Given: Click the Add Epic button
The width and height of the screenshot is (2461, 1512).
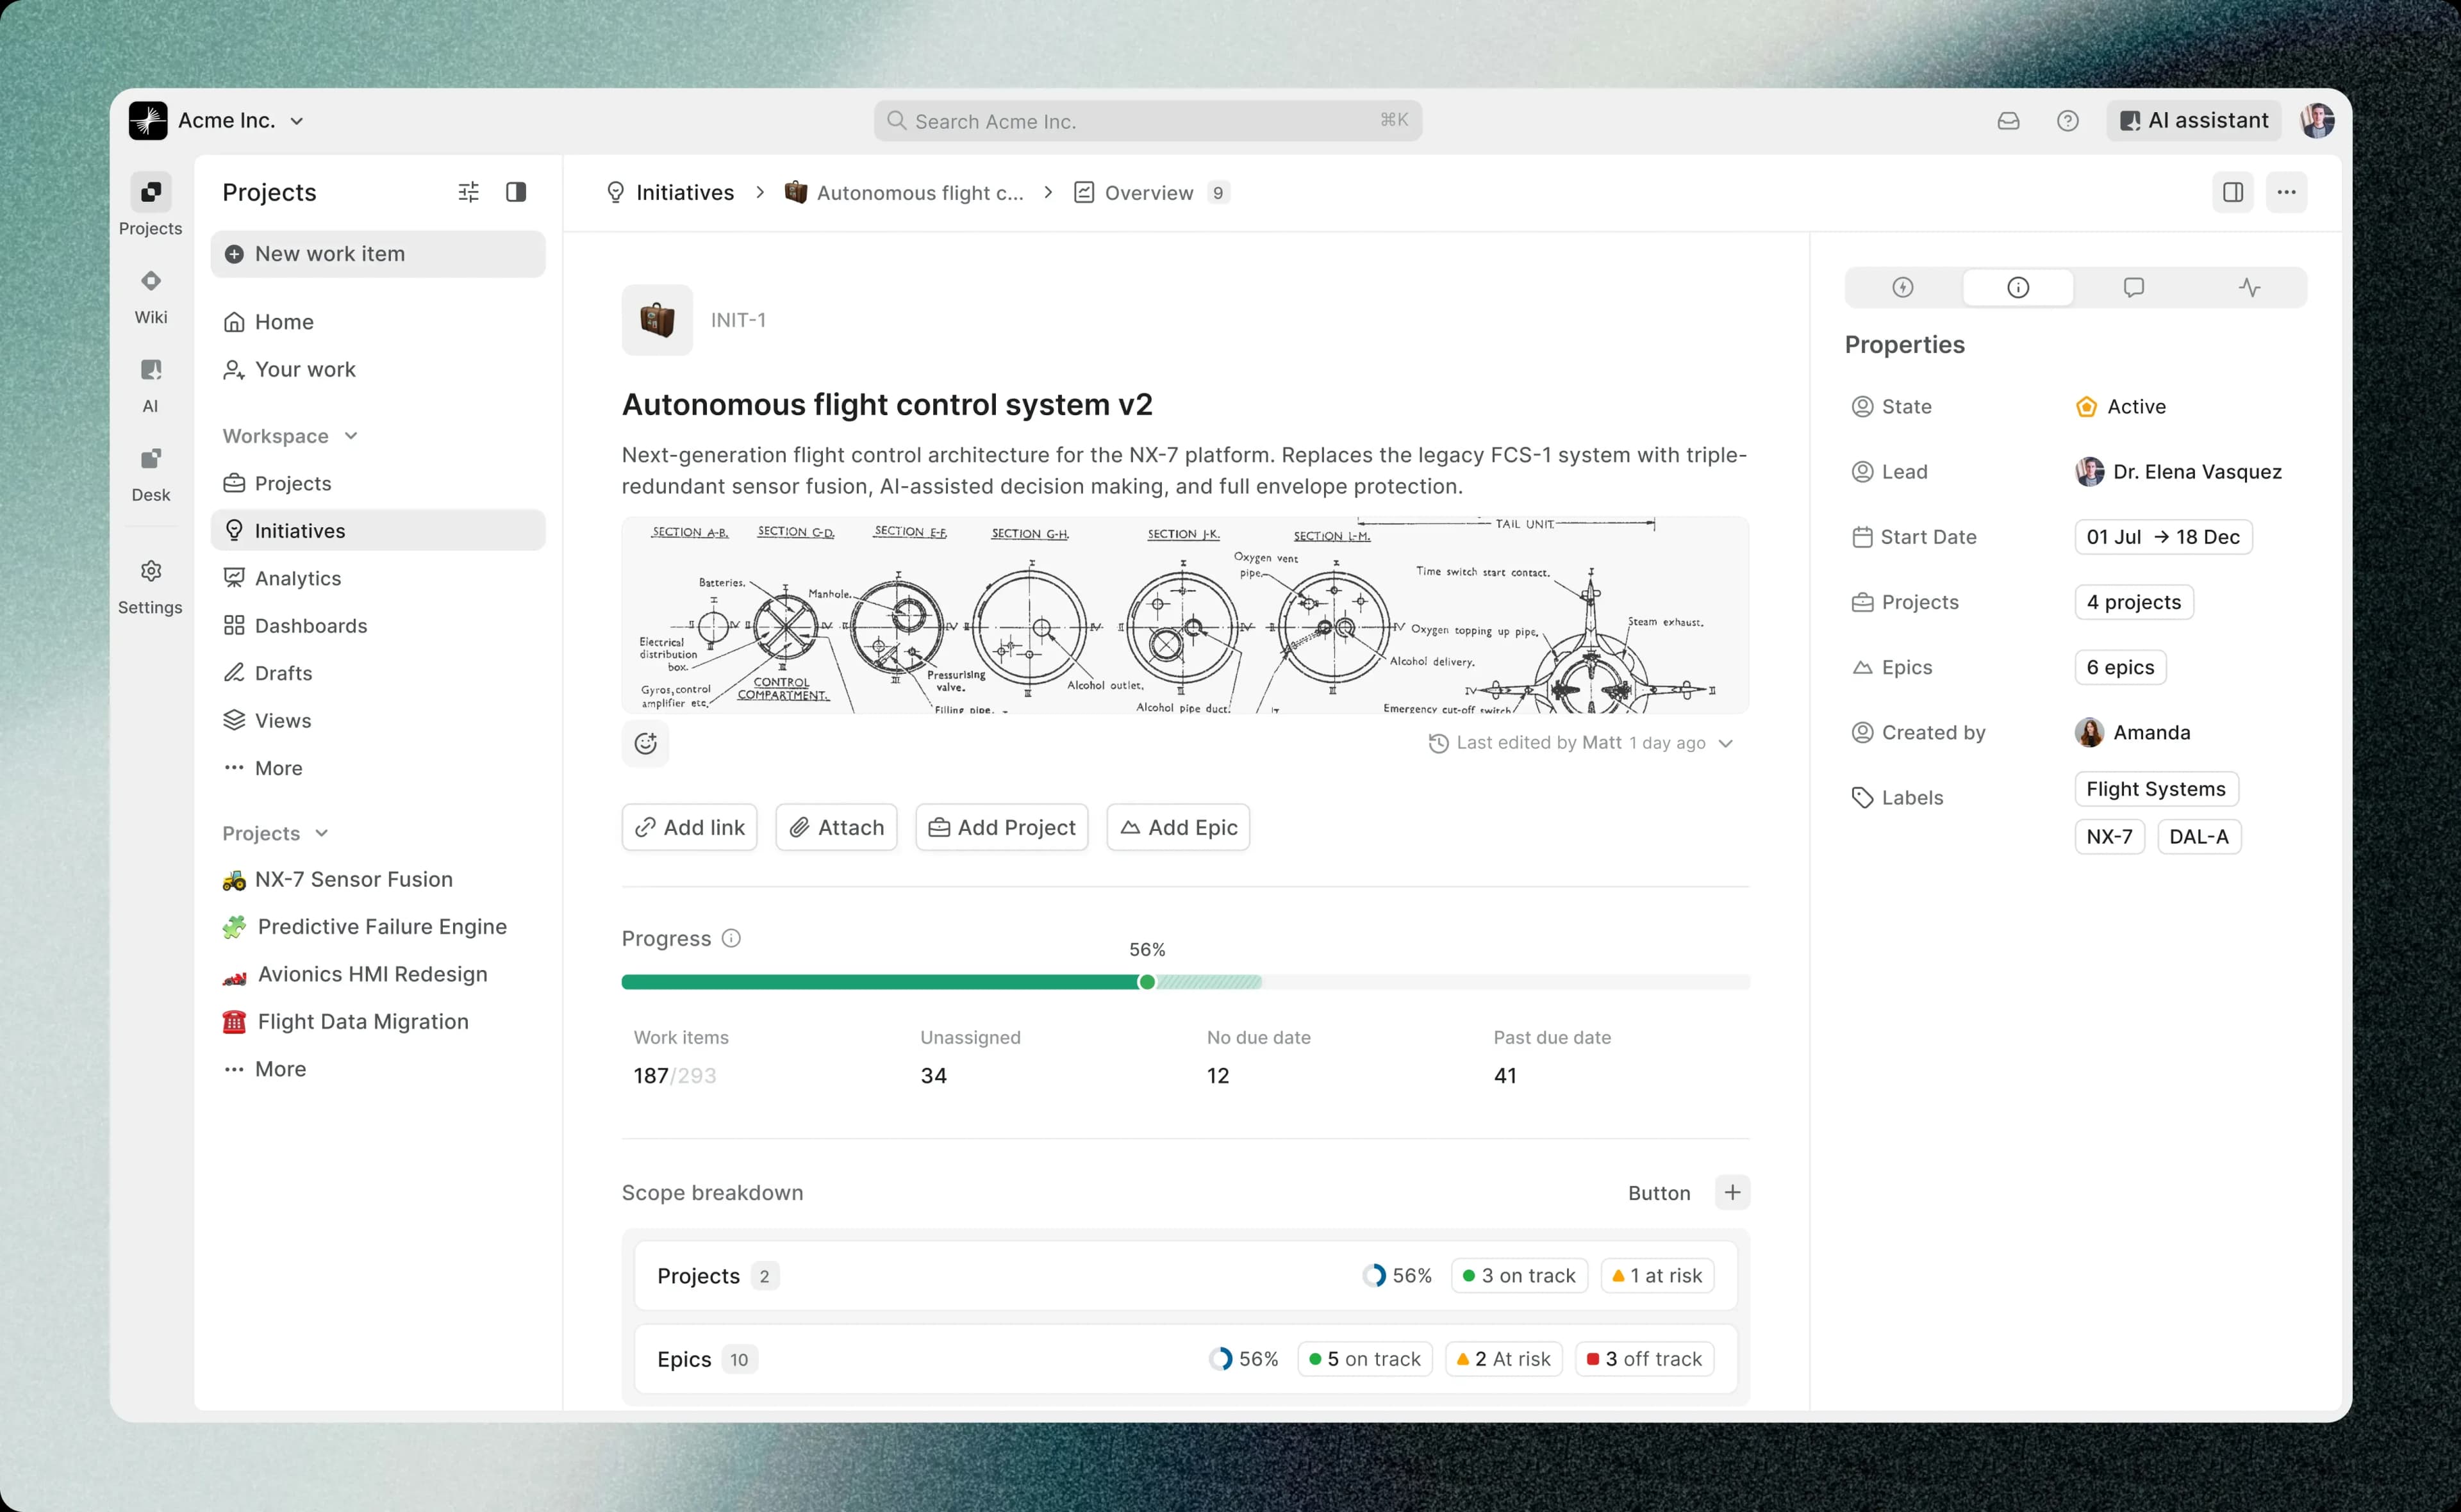Looking at the screenshot, I should 1178,827.
